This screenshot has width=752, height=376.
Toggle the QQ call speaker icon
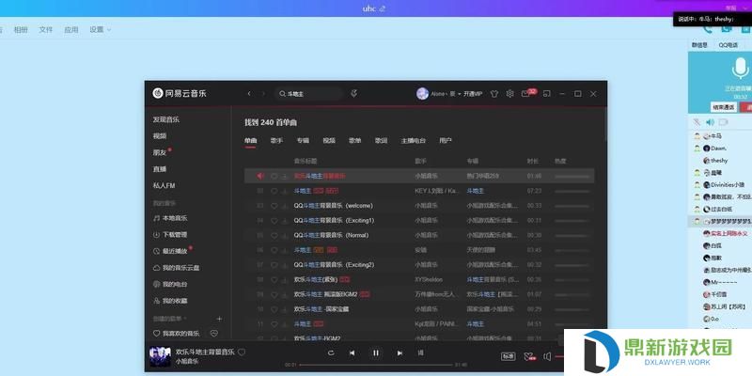coord(711,122)
